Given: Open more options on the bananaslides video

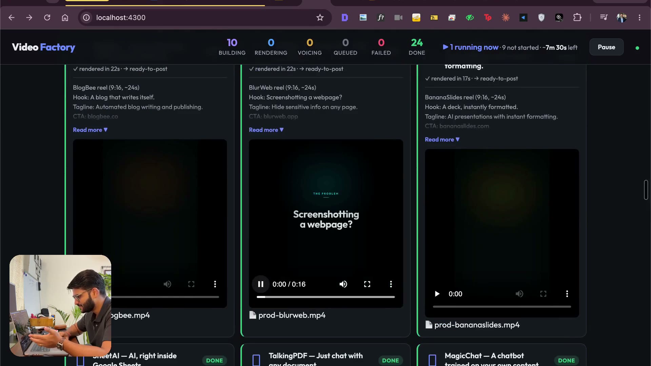Looking at the screenshot, I should 567,294.
